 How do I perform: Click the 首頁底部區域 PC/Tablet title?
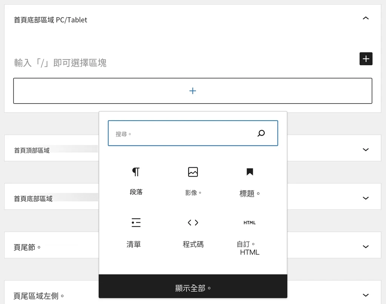51,20
